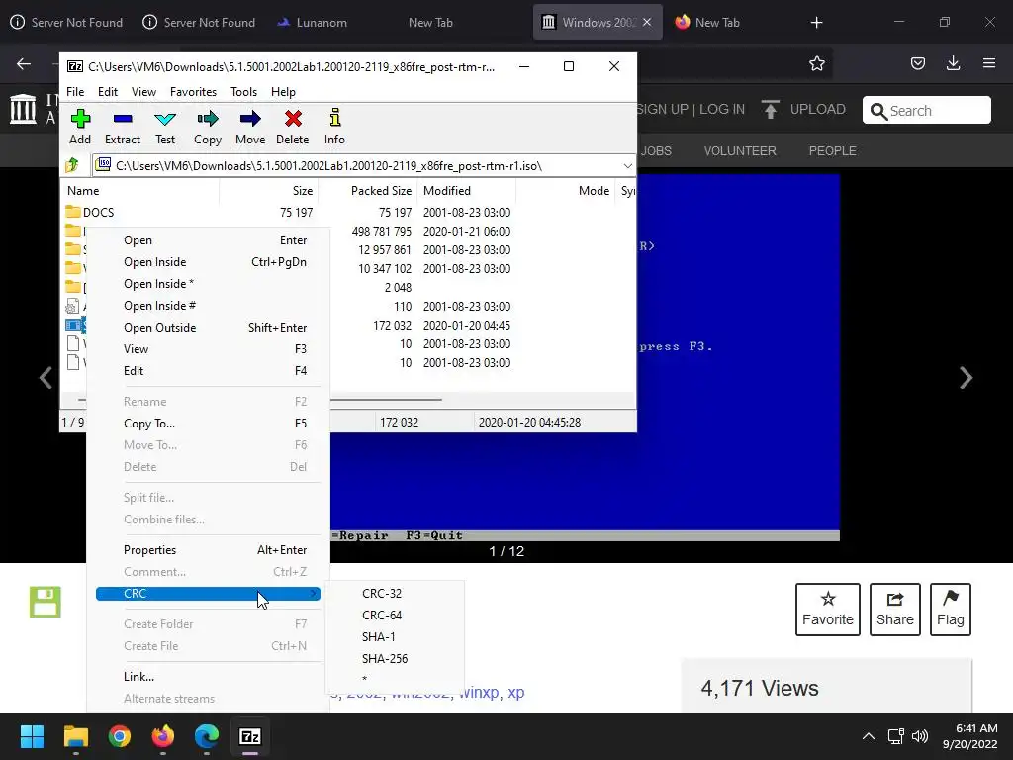
Task: Open the Tools menu in 7-Zip
Action: [x=243, y=92]
